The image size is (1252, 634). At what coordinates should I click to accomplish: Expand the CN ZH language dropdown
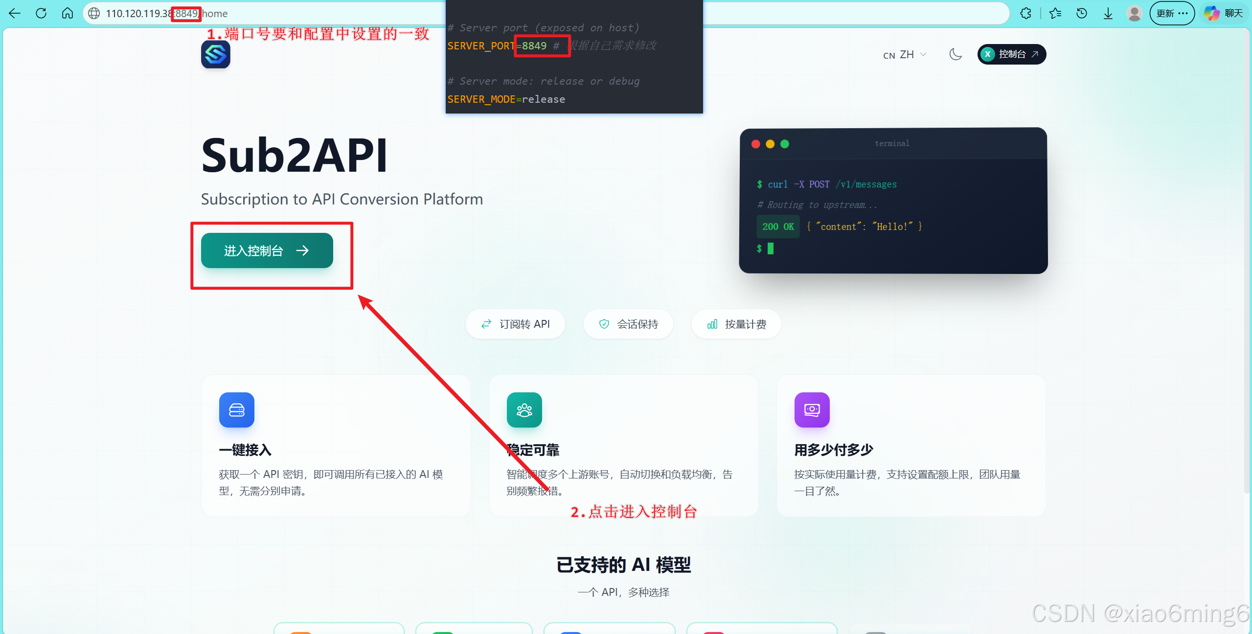[905, 55]
